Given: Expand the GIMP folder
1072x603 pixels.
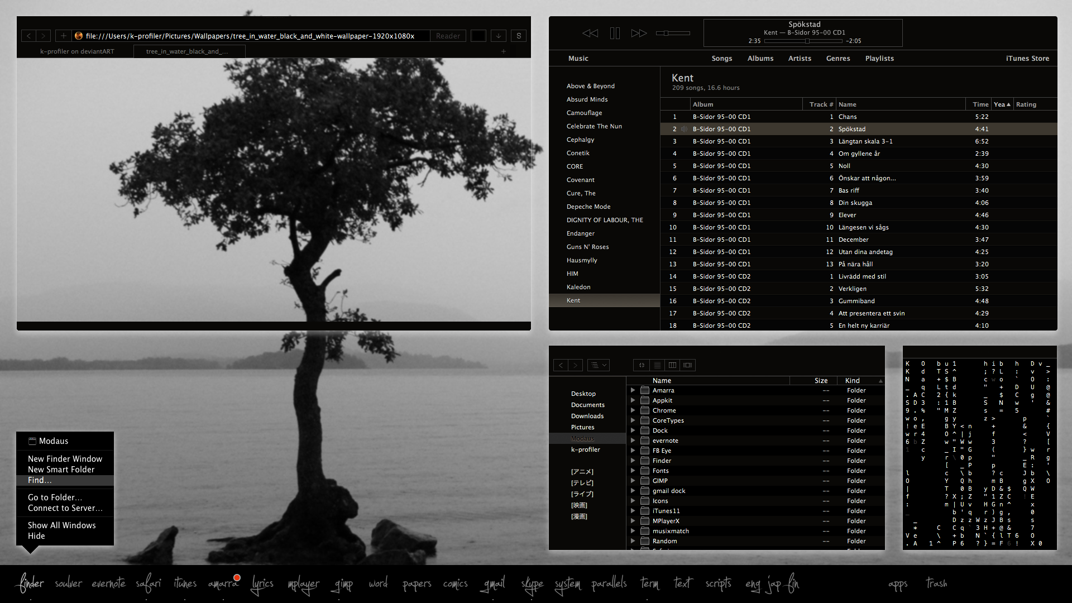Looking at the screenshot, I should click(633, 481).
